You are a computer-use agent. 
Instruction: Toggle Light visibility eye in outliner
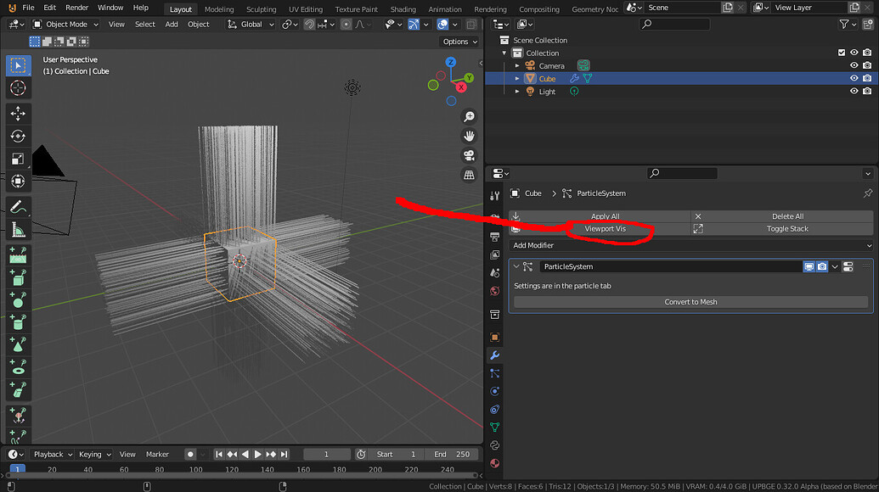[854, 92]
